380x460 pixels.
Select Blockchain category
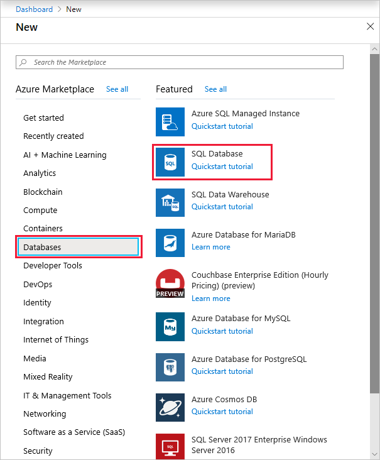pos(43,192)
